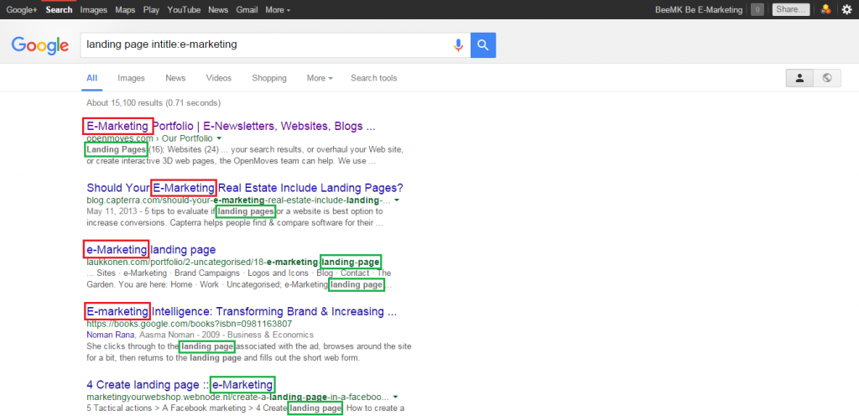
Task: Open Search tools
Action: 373,78
